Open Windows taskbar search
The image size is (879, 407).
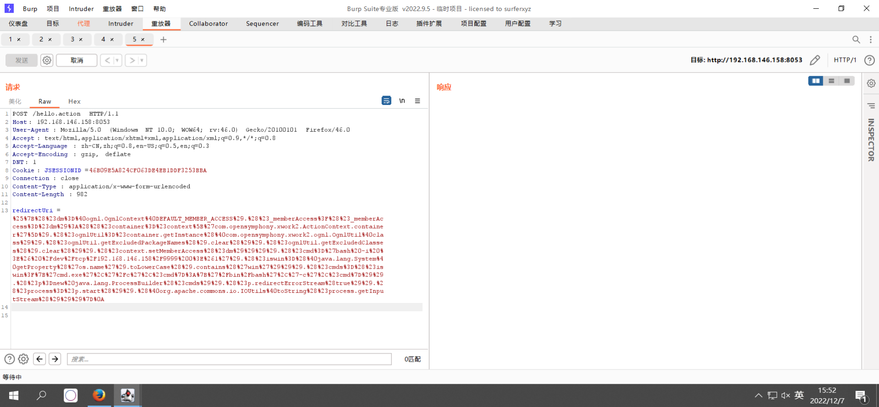coord(42,395)
